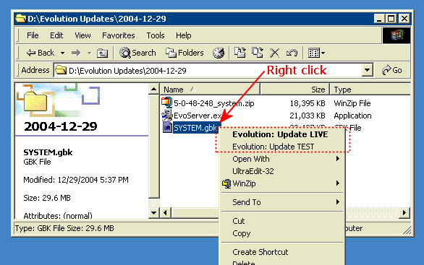Choose Evolution: Update TEST menu entry
The image size is (424, 265).
(x=273, y=147)
